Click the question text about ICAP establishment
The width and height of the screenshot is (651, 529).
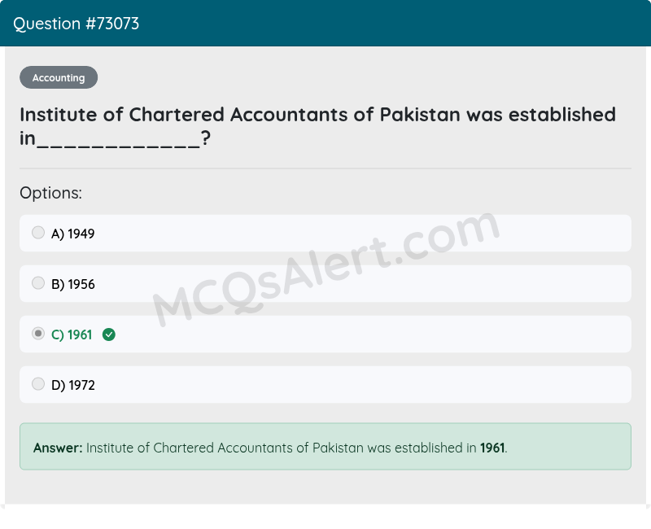[x=317, y=126]
